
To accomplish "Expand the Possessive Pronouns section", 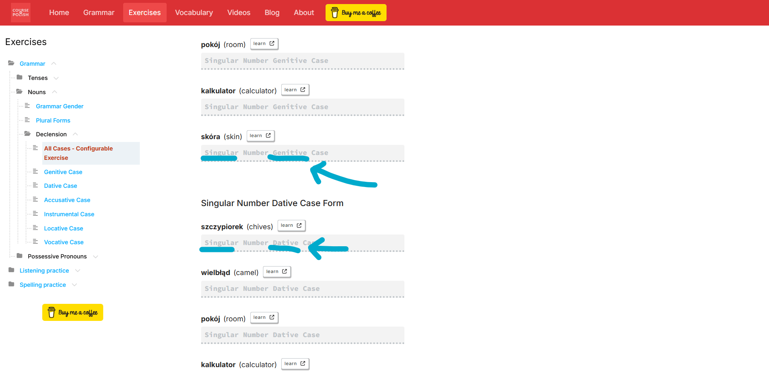I will [96, 256].
